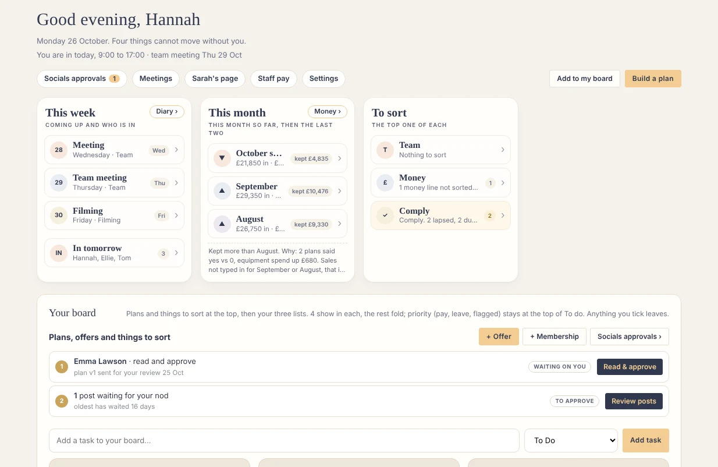Open the Money link in This month
Image resolution: width=718 pixels, height=467 pixels.
(328, 111)
